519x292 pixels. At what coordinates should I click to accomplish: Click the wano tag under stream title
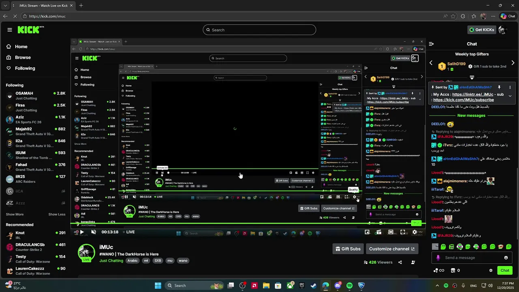tap(183, 261)
